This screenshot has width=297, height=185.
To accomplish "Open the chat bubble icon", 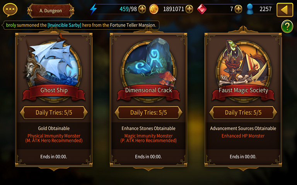I will point(10,10).
